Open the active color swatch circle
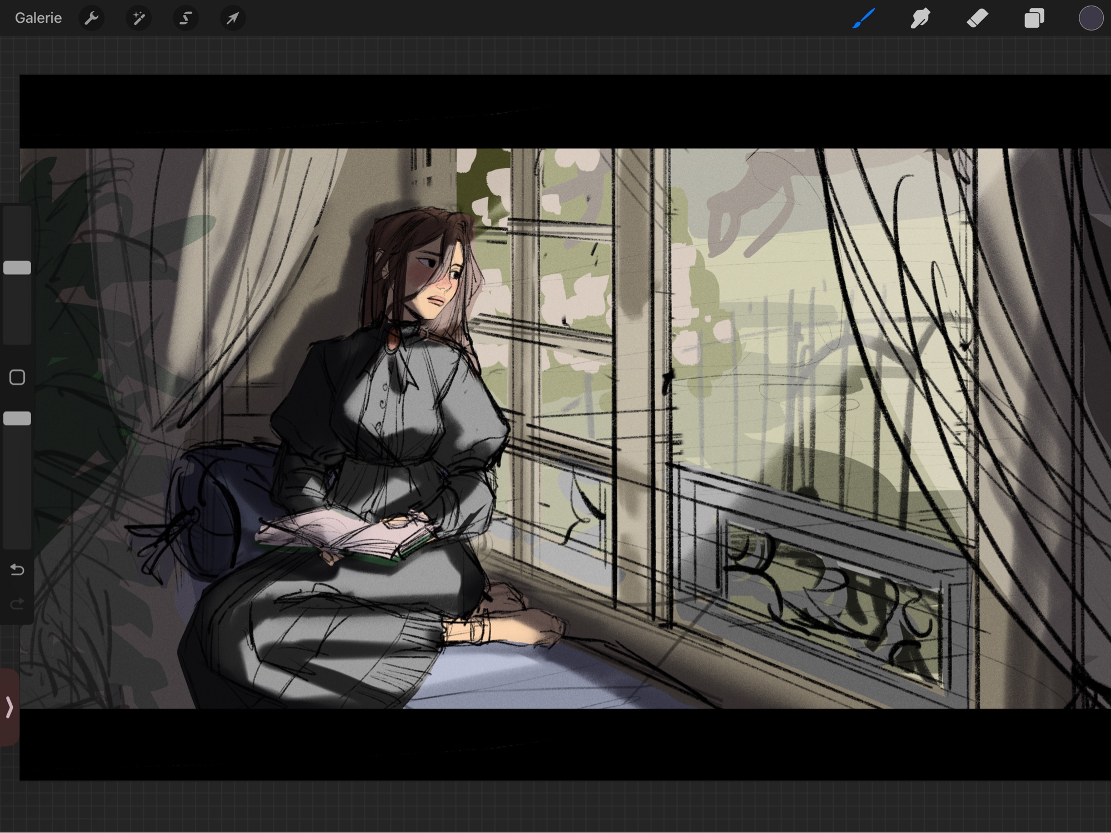Screen dimensions: 1111x833 click(x=1090, y=18)
